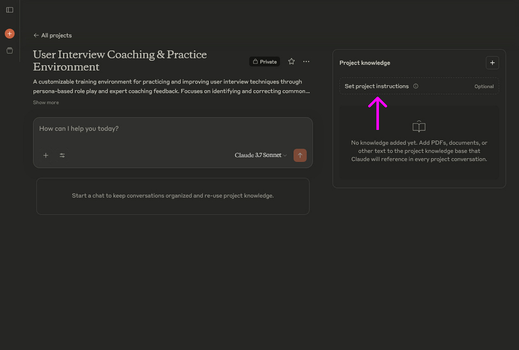
Task: Open the project's three-dot options menu
Action: point(306,61)
